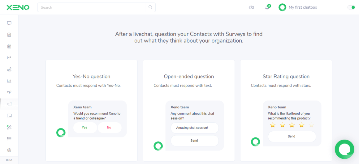Click the list tasks sidebar icon
The height and width of the screenshot is (164, 359).
tap(9, 139)
